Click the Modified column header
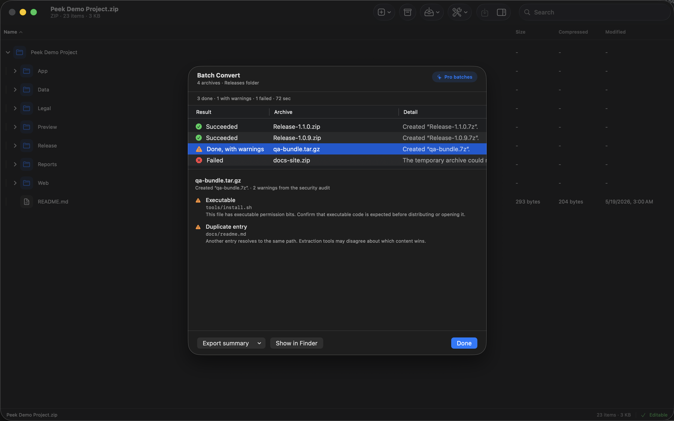Viewport: 674px width, 421px height. (615, 32)
